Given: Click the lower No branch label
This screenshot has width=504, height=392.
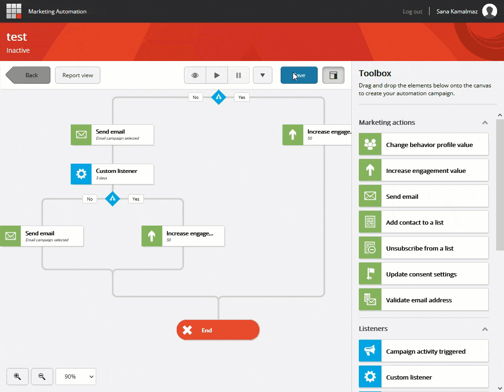Looking at the screenshot, I should point(90,199).
